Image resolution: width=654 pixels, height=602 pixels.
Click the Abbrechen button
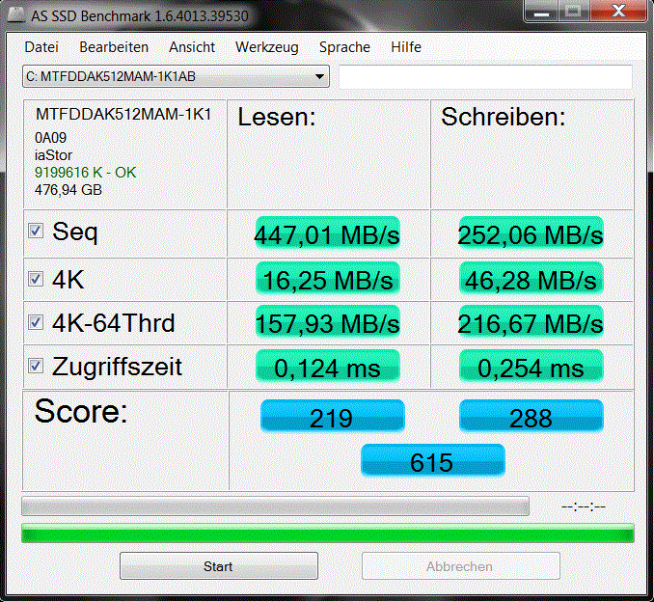460,566
